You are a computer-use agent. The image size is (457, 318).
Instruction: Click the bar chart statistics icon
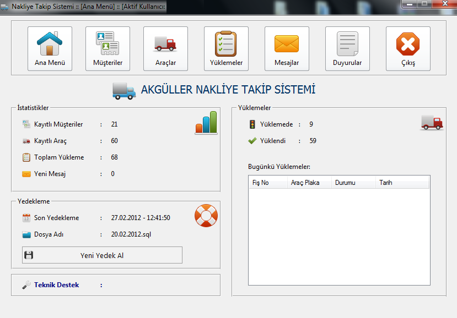pyautogui.click(x=206, y=123)
